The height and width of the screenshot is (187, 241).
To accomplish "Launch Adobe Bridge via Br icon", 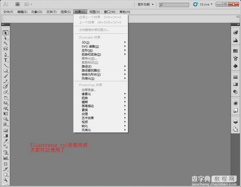I will pos(18,4).
